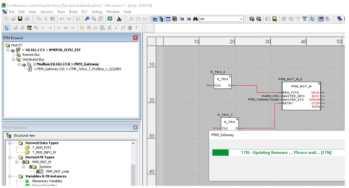Click the data selection IO icon
Image resolution: width=349 pixels, height=188 pixels.
click(x=29, y=28)
